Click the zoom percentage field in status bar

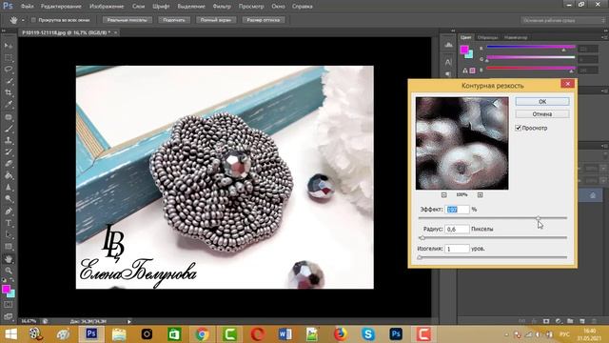(29, 321)
